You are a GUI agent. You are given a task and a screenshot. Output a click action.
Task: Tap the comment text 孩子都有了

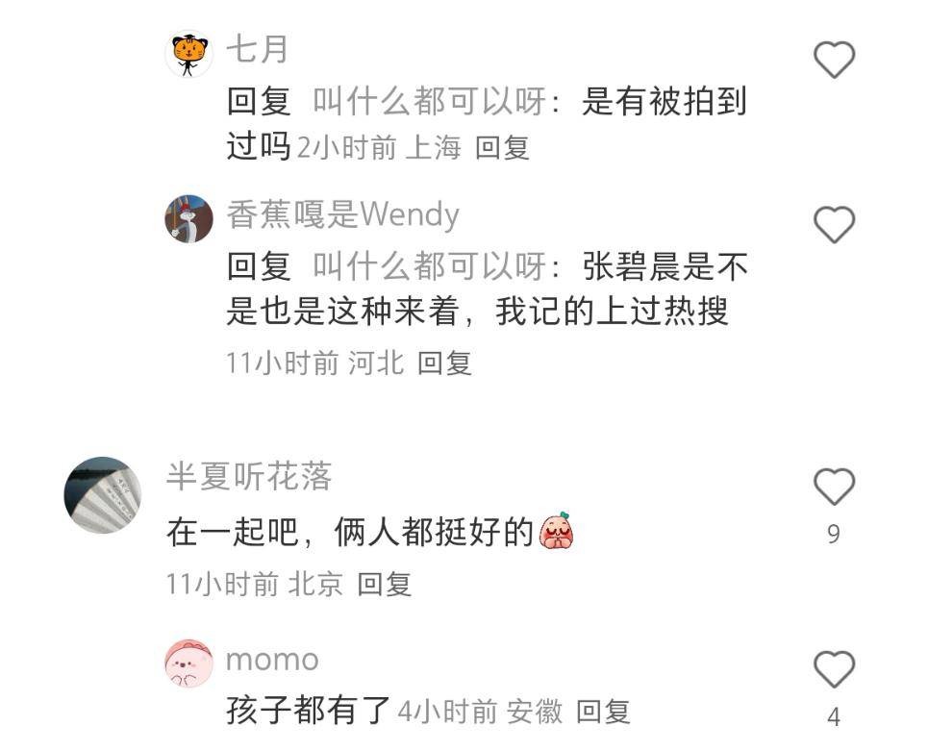308,711
